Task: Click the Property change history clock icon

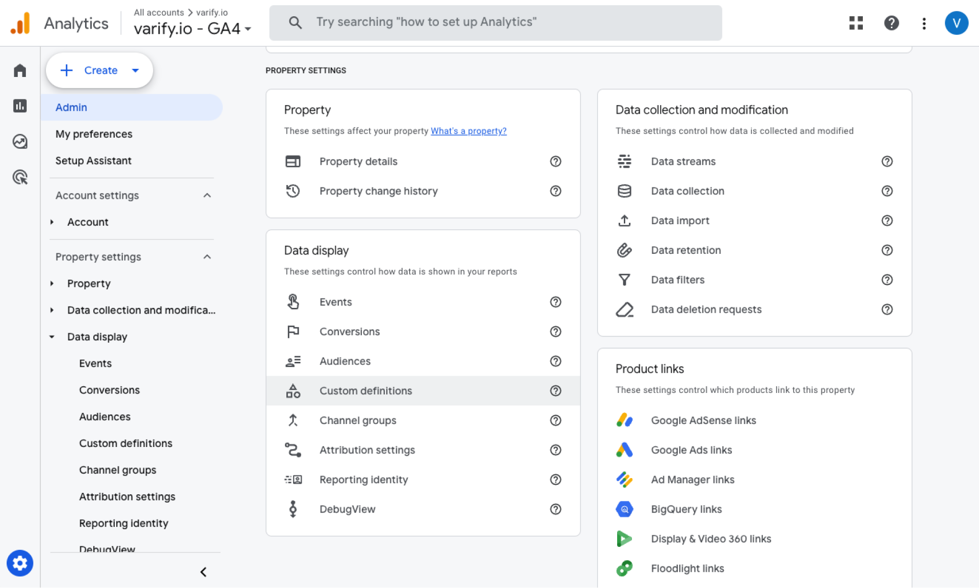Action: tap(293, 191)
